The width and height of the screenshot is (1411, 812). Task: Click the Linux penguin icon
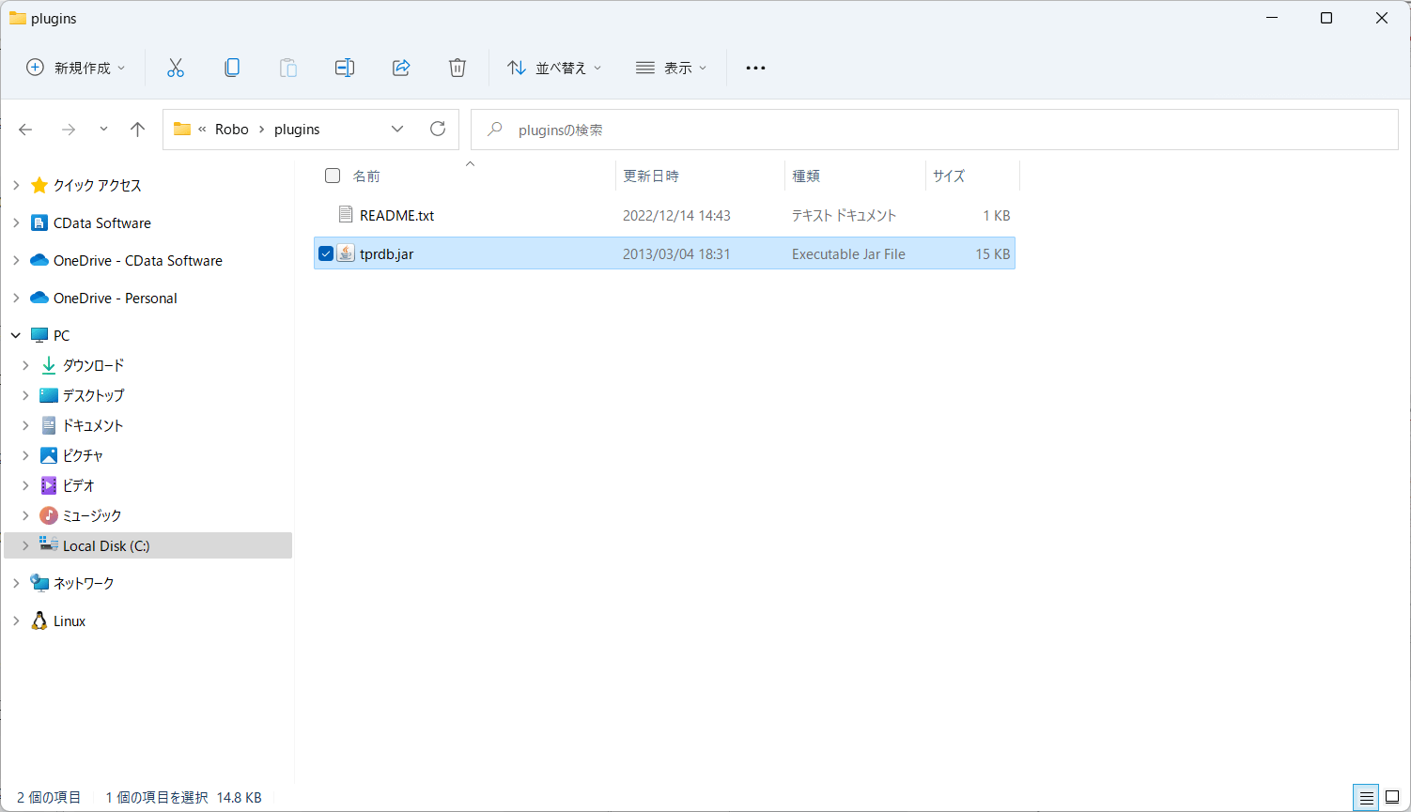point(39,620)
